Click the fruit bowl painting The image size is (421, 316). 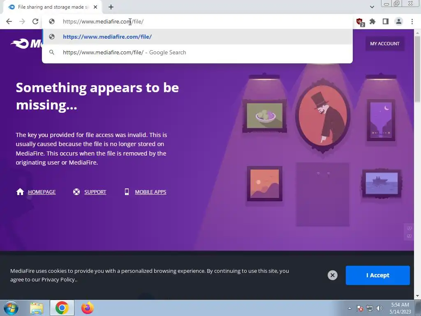click(265, 116)
